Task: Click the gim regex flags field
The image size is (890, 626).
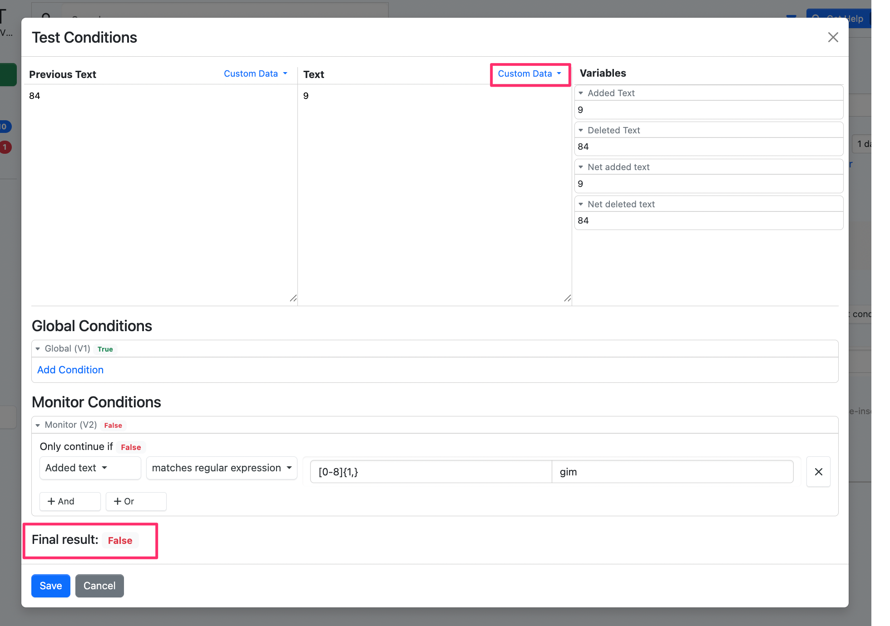Action: pos(672,472)
